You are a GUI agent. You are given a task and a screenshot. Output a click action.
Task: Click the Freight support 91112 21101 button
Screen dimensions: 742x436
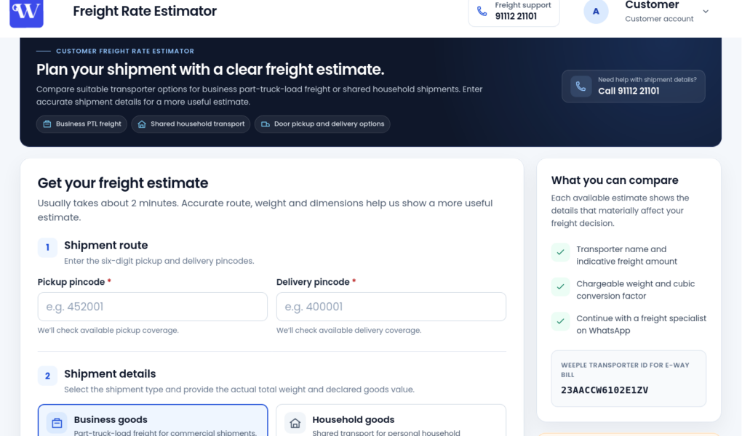coord(514,12)
